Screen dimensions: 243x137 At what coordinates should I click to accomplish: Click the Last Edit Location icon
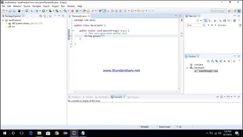pos(139,11)
